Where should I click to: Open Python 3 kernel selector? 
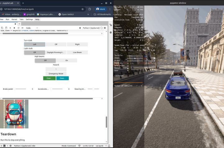point(91,28)
